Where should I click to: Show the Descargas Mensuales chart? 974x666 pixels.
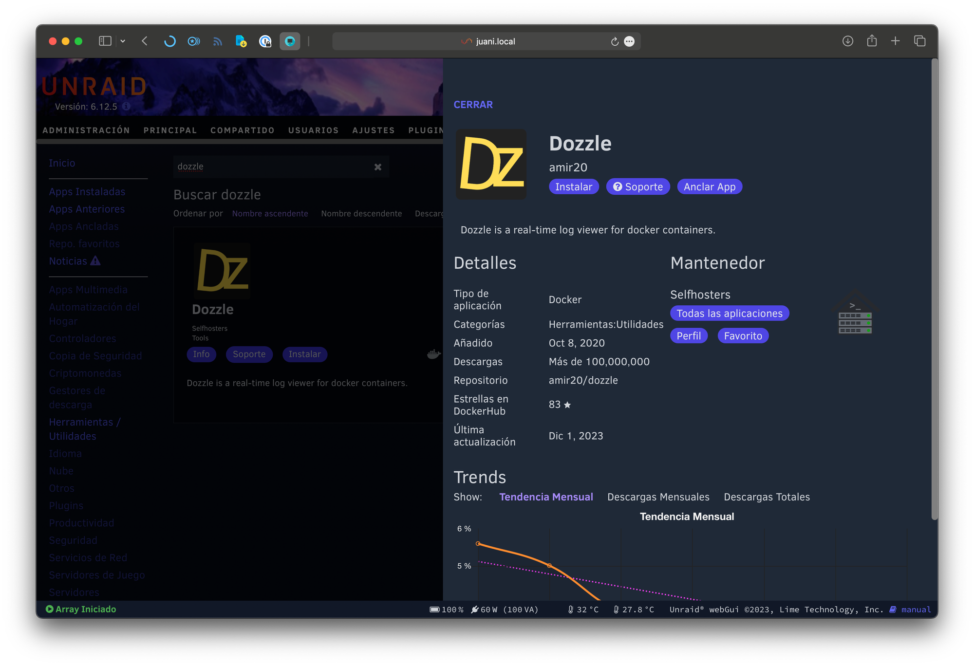pyautogui.click(x=658, y=497)
